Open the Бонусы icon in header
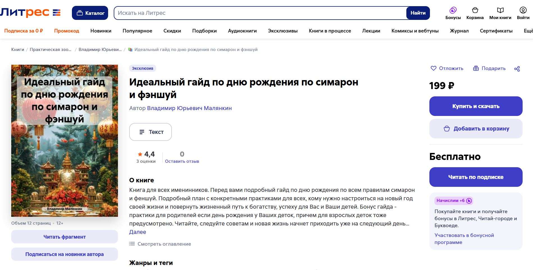The width and height of the screenshot is (533, 270). tap(453, 13)
